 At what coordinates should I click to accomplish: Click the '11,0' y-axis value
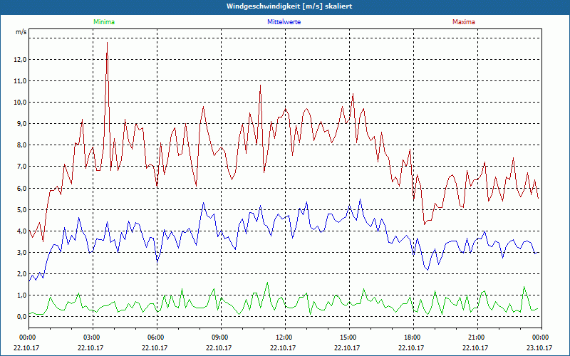tap(21, 81)
